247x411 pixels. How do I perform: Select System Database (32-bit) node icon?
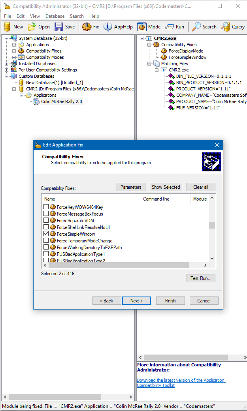click(x=14, y=38)
